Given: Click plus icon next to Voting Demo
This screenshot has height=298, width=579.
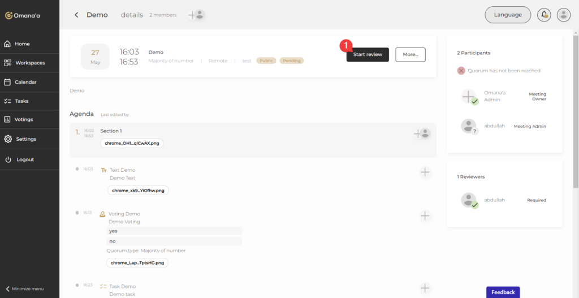Looking at the screenshot, I should coord(425,215).
